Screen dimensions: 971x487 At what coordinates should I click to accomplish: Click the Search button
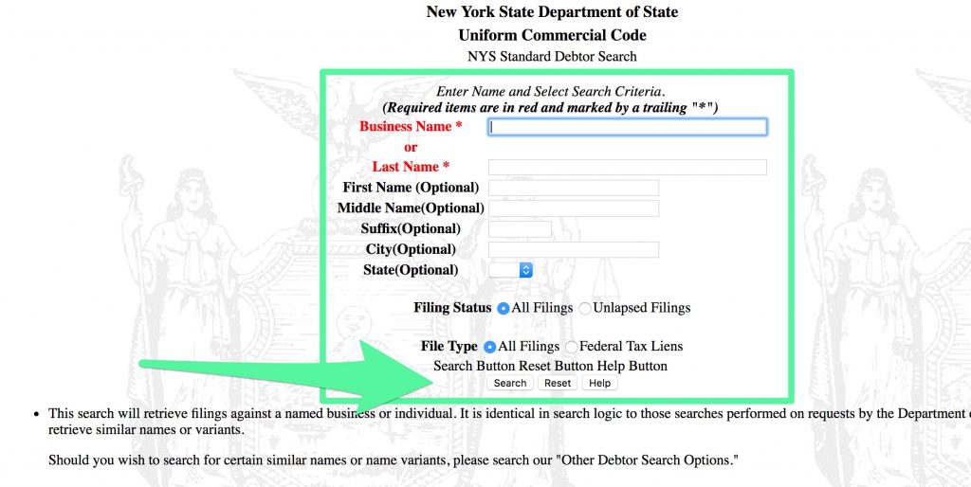click(510, 383)
